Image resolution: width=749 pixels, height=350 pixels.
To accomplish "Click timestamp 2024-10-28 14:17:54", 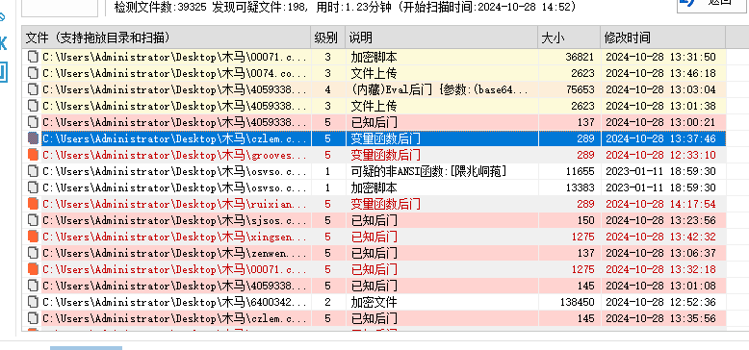I will pyautogui.click(x=660, y=204).
